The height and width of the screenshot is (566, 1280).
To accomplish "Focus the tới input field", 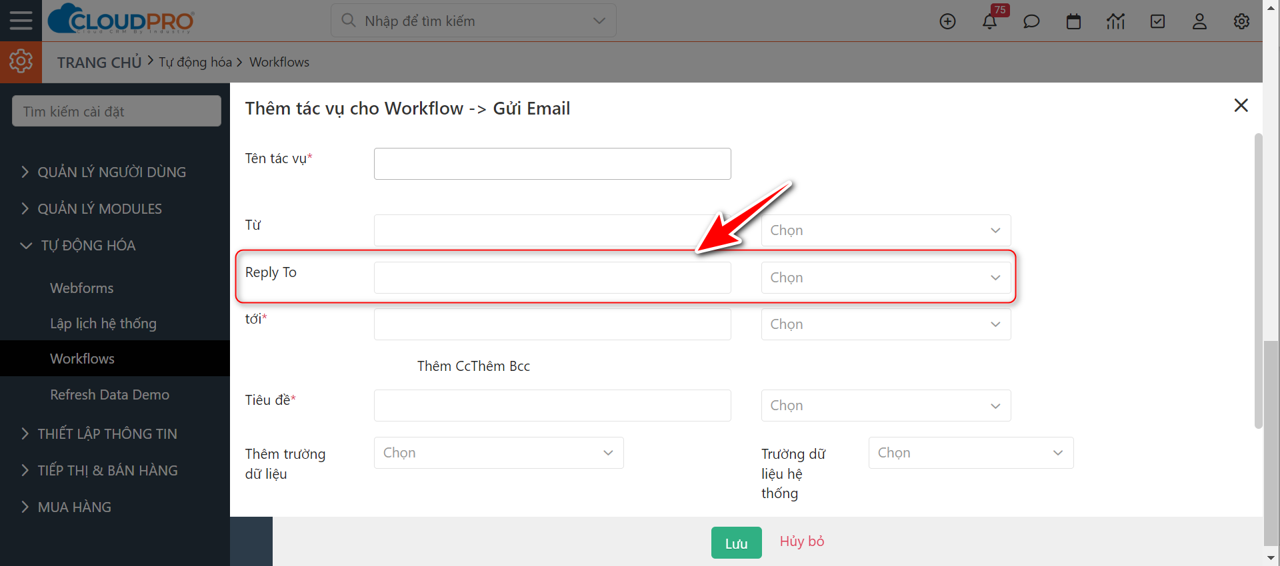I will point(553,324).
